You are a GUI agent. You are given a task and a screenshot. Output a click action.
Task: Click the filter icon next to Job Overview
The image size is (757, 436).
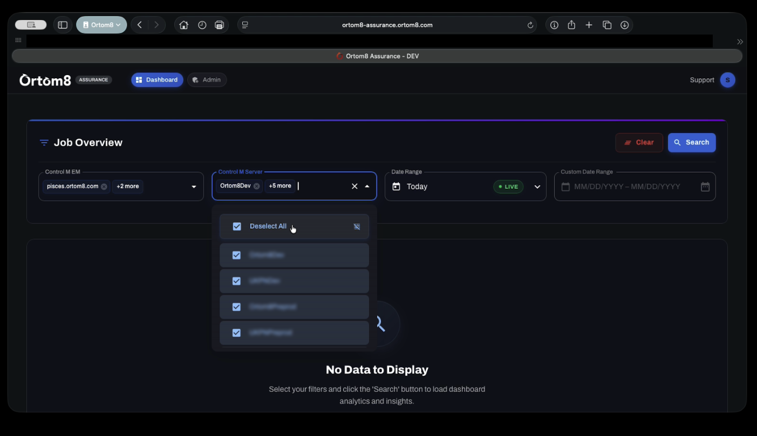pyautogui.click(x=44, y=142)
